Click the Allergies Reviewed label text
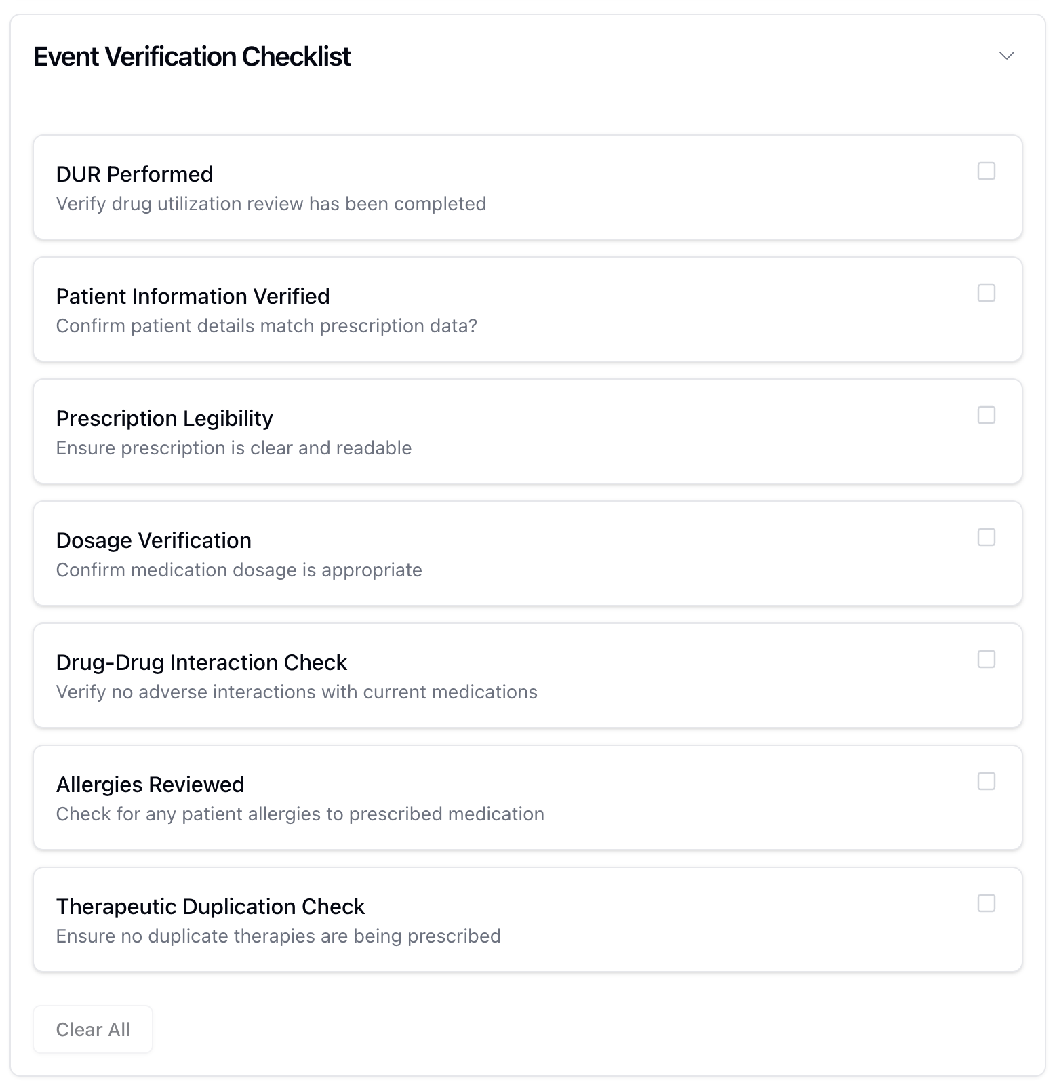 150,785
